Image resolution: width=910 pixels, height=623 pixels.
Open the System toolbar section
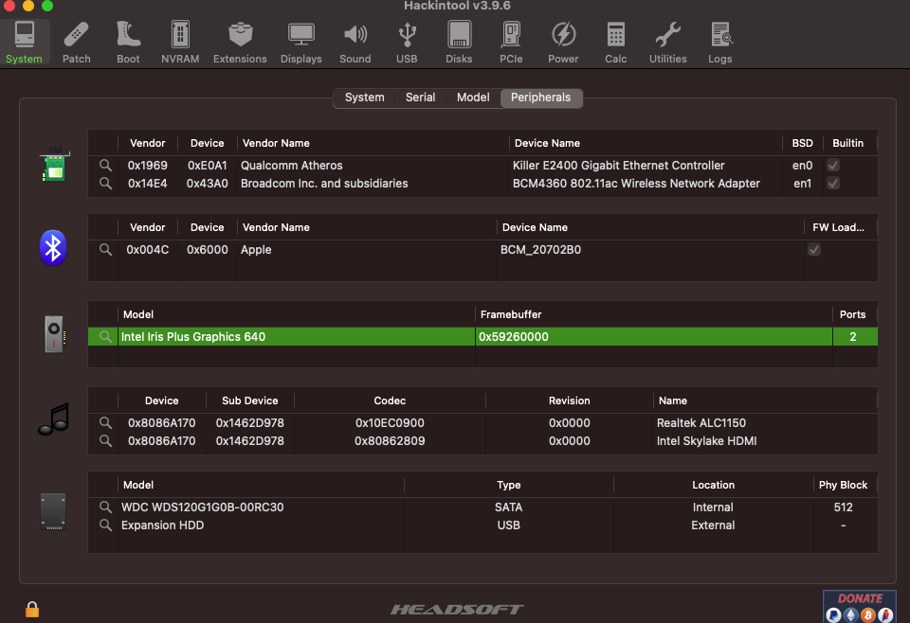click(24, 43)
